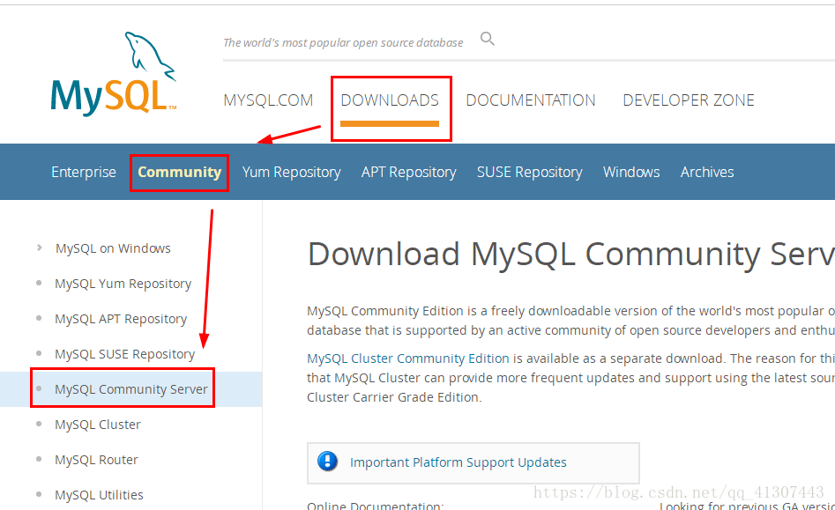
Task: Select the DOWNLOADS tab
Action: pos(390,100)
